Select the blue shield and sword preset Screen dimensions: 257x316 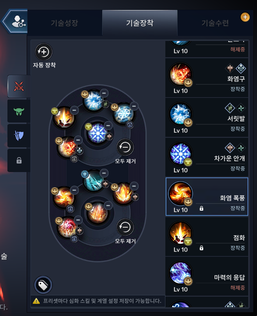click(x=19, y=135)
